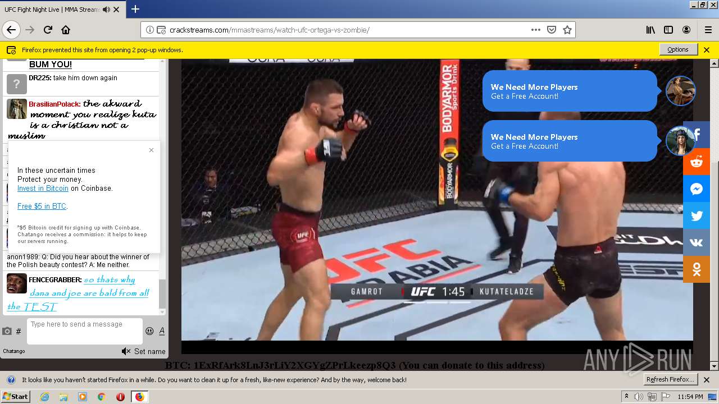The width and height of the screenshot is (719, 404).
Task: Open FENCEGRABBER's avatar
Action: (x=17, y=283)
